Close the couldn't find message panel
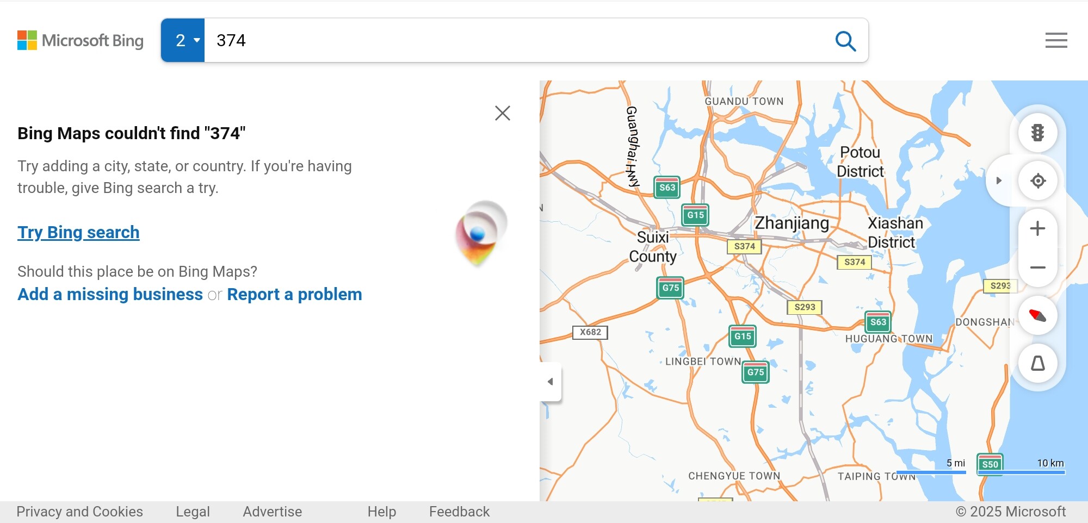The width and height of the screenshot is (1088, 523). pyautogui.click(x=502, y=113)
